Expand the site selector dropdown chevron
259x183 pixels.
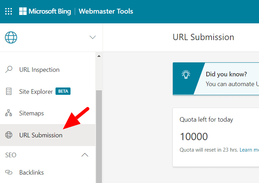(92, 37)
